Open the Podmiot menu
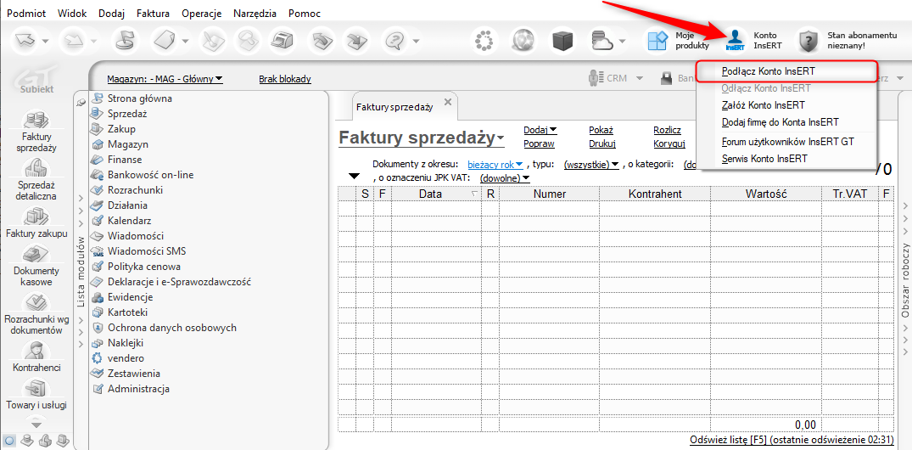Image resolution: width=912 pixels, height=450 pixels. tap(25, 14)
